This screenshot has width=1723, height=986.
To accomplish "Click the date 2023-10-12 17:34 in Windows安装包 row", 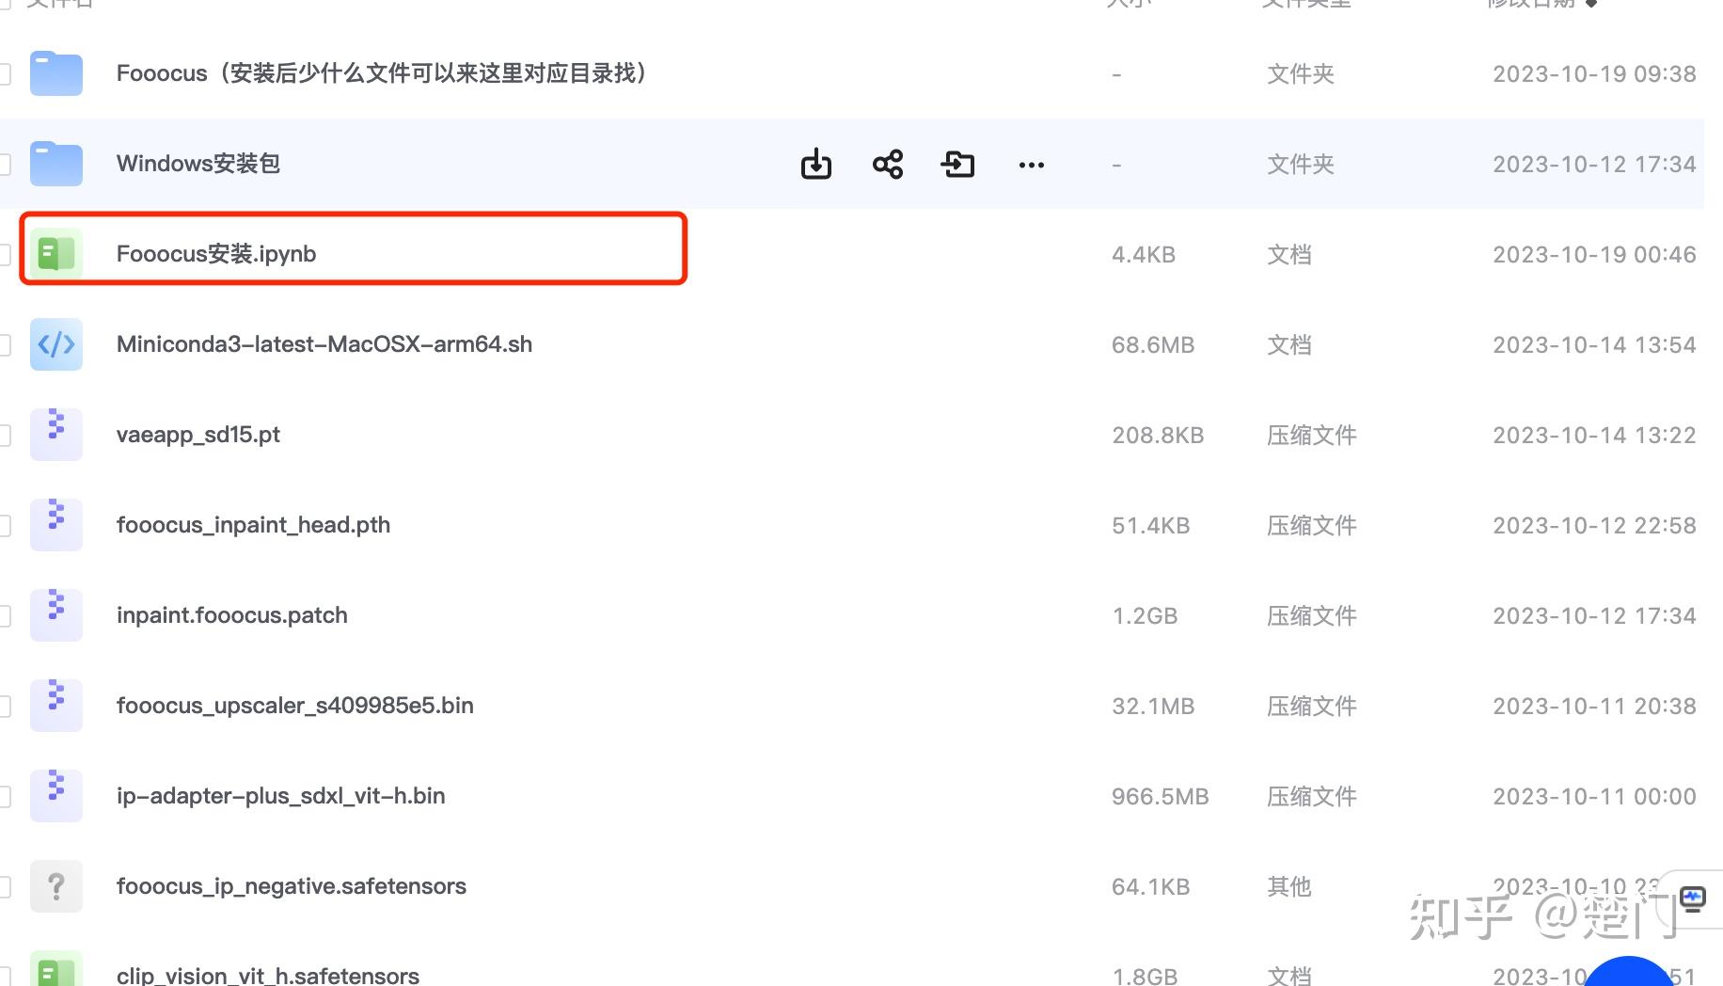I will click(1594, 165).
